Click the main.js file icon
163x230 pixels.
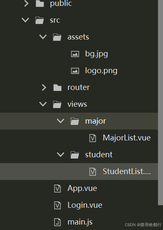(x=57, y=222)
